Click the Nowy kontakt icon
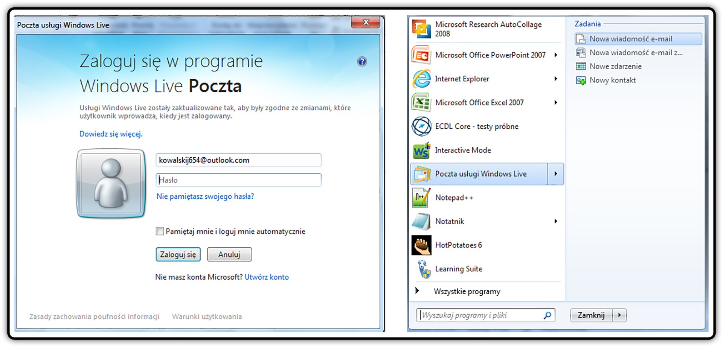The image size is (723, 347). 581,80
